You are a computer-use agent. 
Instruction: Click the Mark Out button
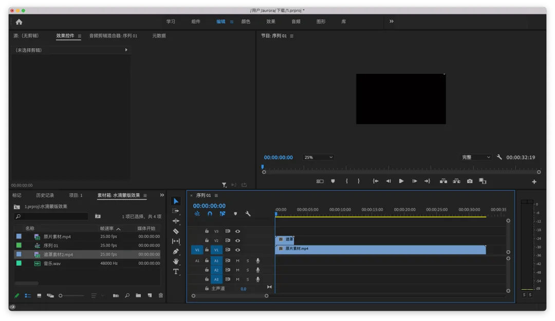[359, 181]
